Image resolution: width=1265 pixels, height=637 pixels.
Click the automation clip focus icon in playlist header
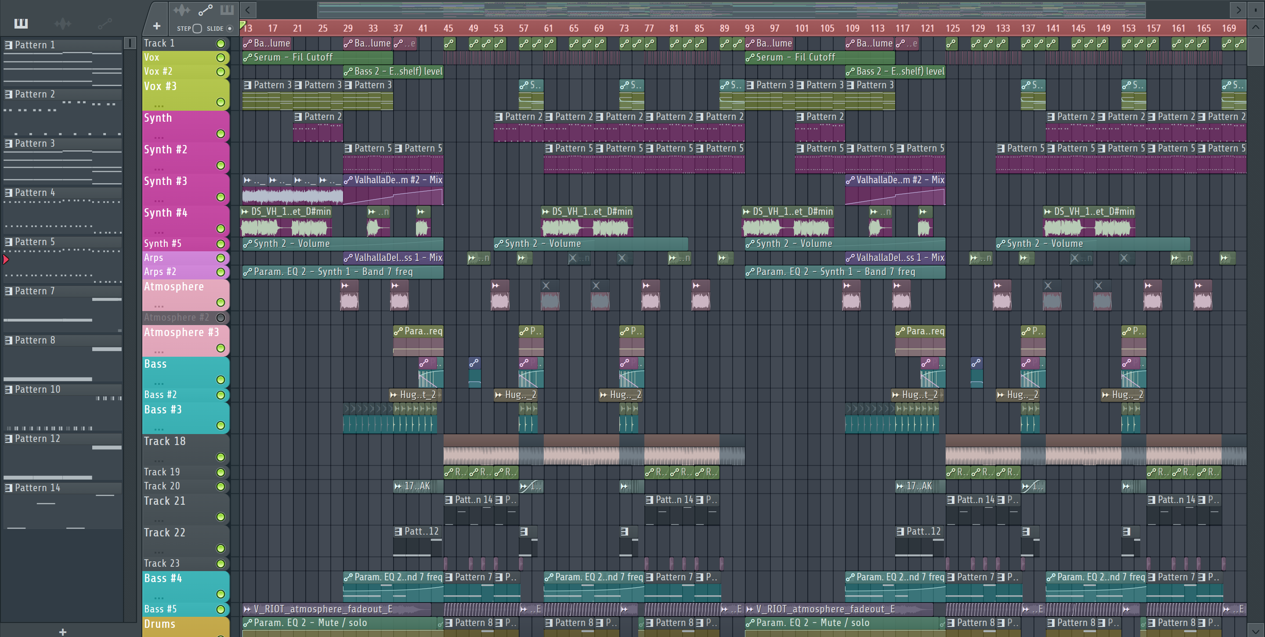[x=205, y=10]
